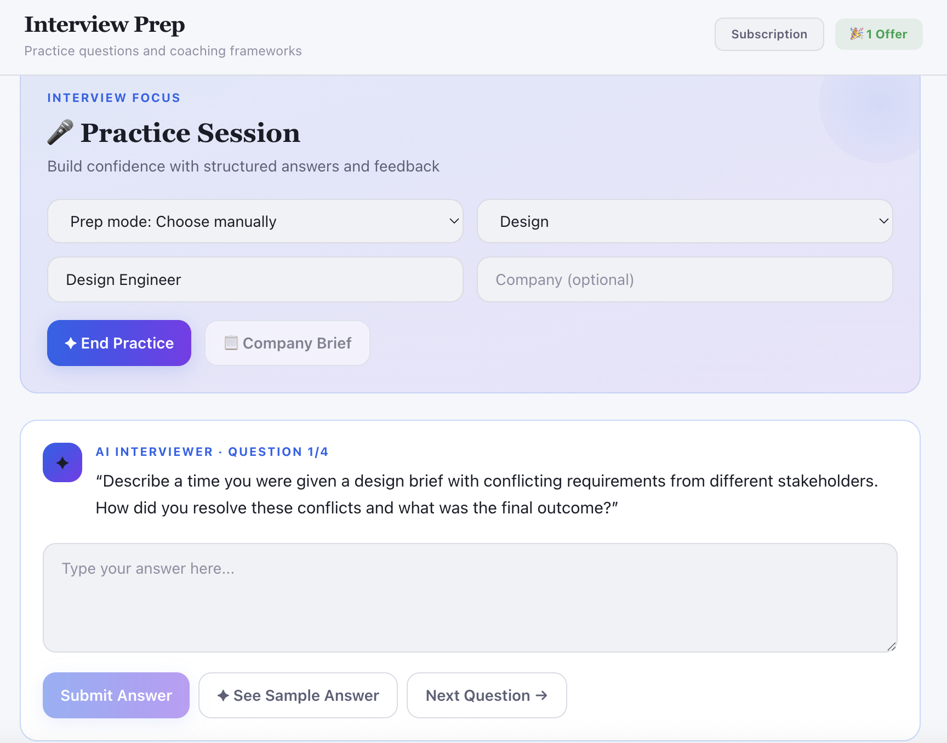Expand the Design dropdown chevron arrow
This screenshot has width=947, height=743.
883,221
